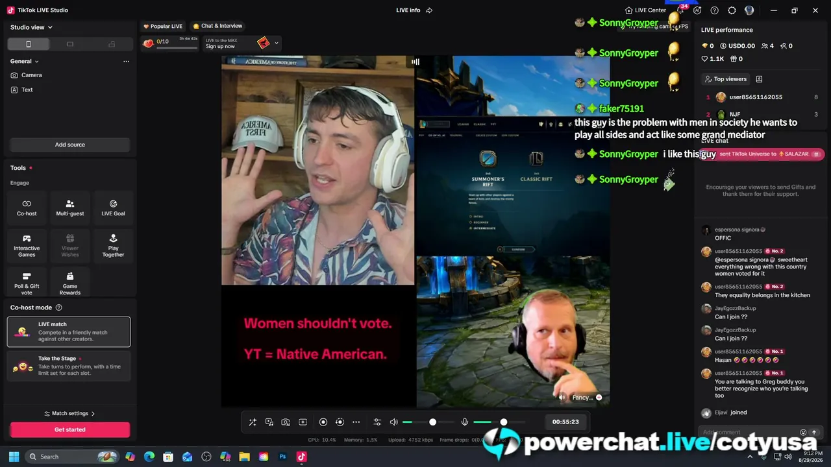Adjust the microphone volume slider handle
831x467 pixels.
[x=503, y=422]
